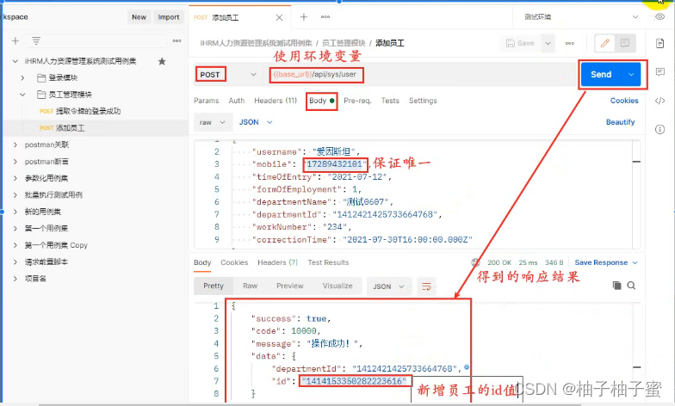
Task: Open the 请求前置脚本 collection
Action: 46,261
